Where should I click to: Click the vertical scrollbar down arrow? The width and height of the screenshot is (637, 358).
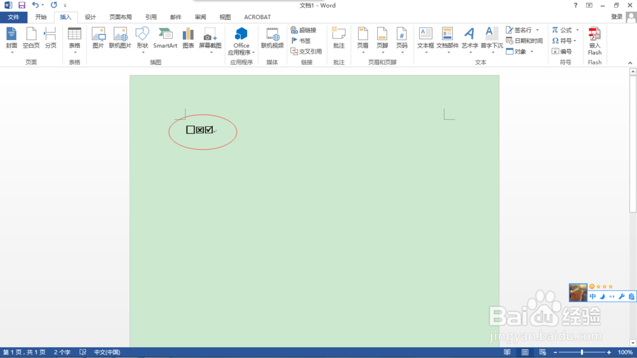click(x=633, y=343)
